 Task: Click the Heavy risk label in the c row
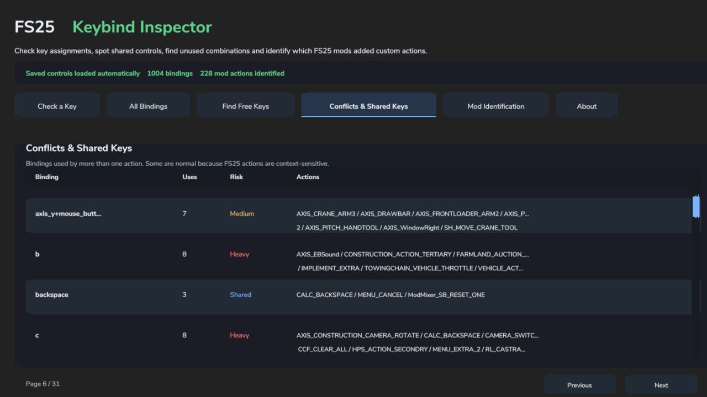point(240,335)
